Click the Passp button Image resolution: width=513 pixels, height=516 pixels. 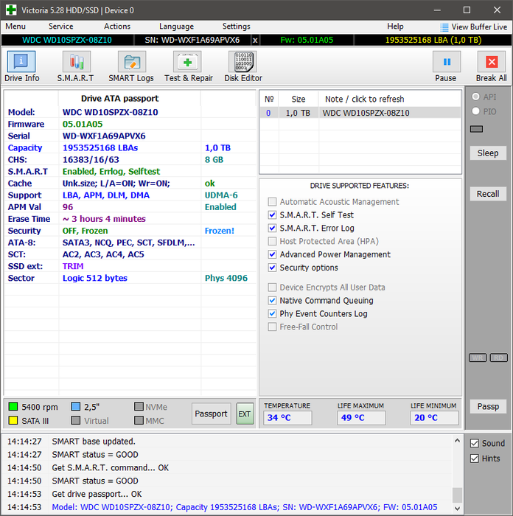(x=488, y=406)
